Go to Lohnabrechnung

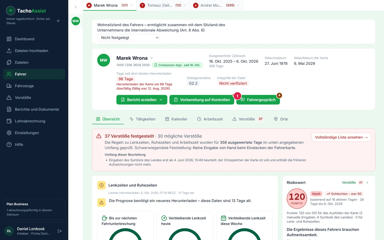tap(34, 121)
